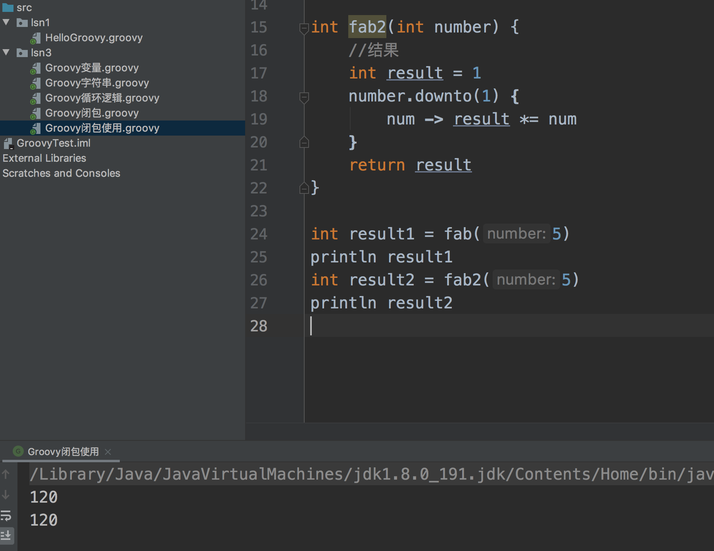Viewport: 714px width, 551px height.
Task: Select Scratches and Consoles node
Action: click(x=61, y=173)
